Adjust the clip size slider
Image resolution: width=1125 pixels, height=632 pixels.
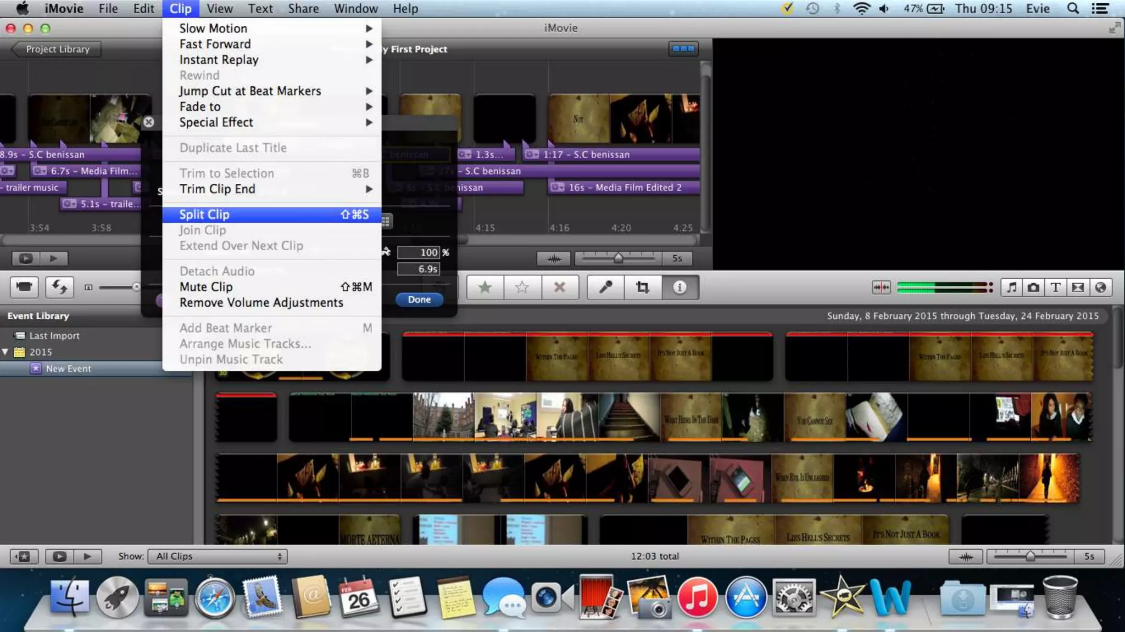tap(136, 287)
